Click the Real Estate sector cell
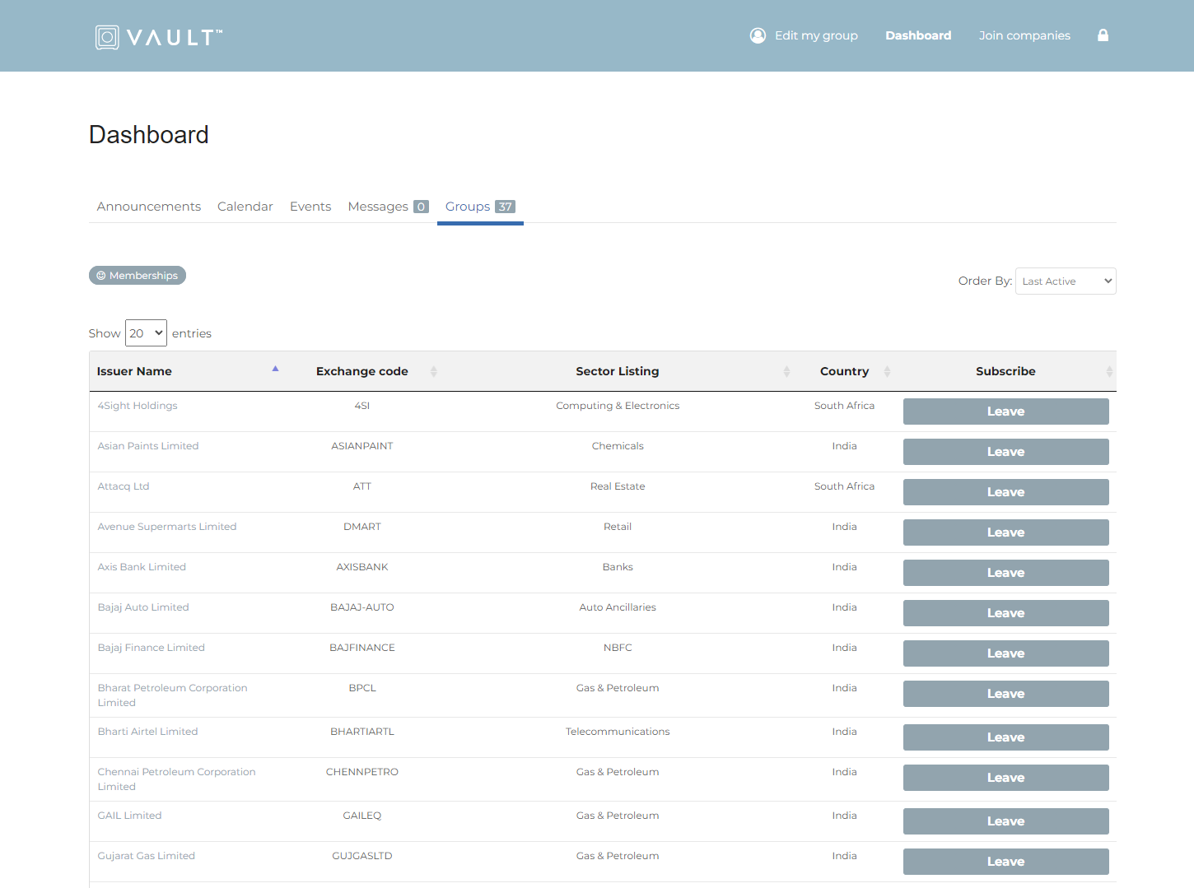 (618, 486)
